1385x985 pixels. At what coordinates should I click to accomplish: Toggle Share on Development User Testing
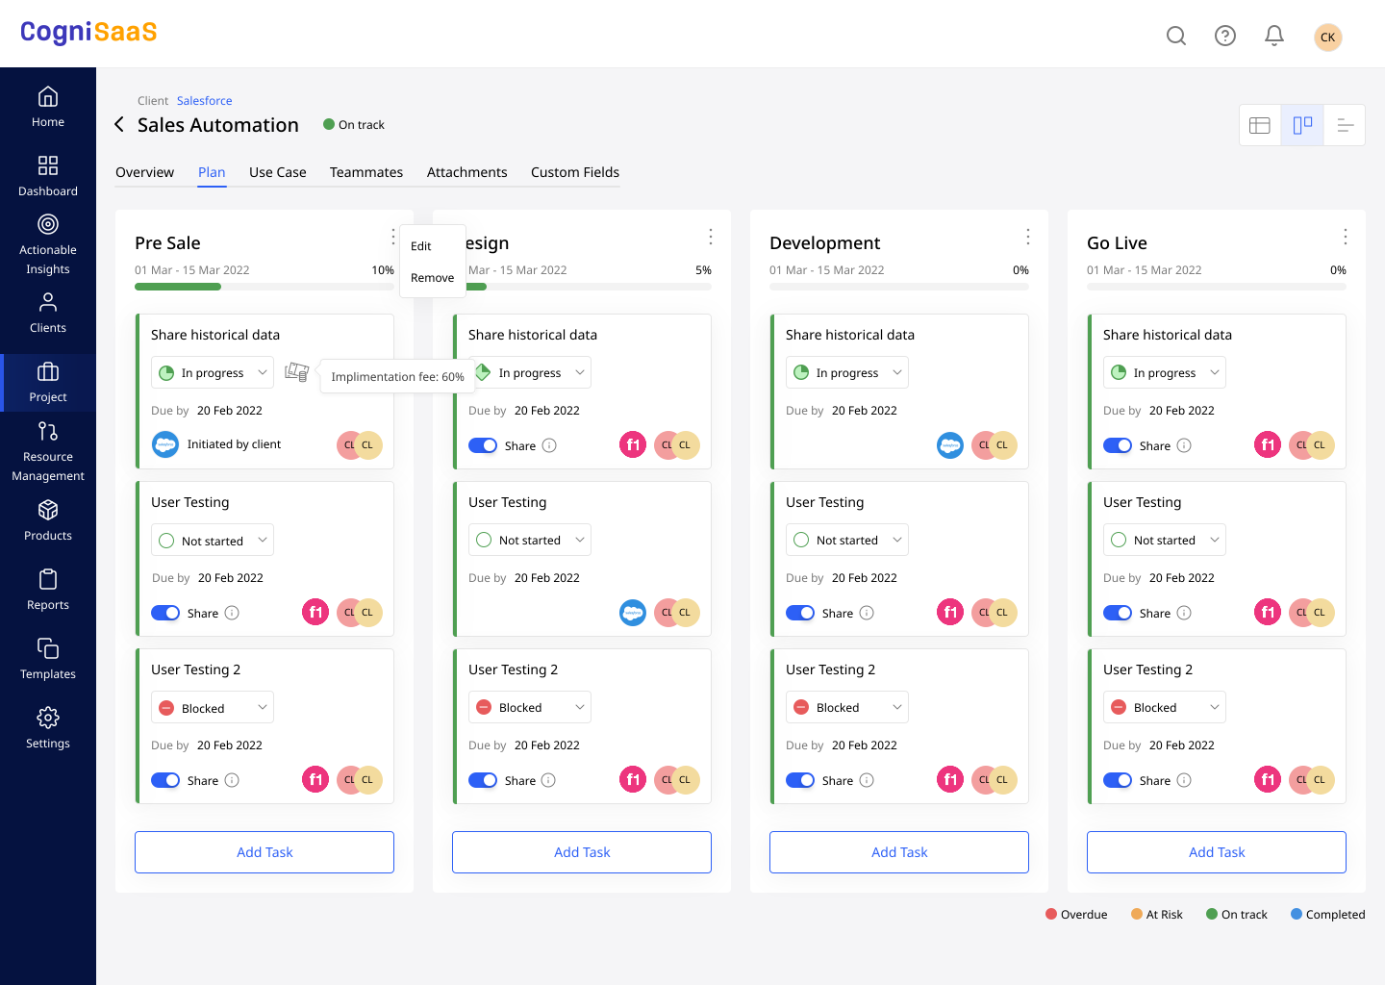point(800,613)
